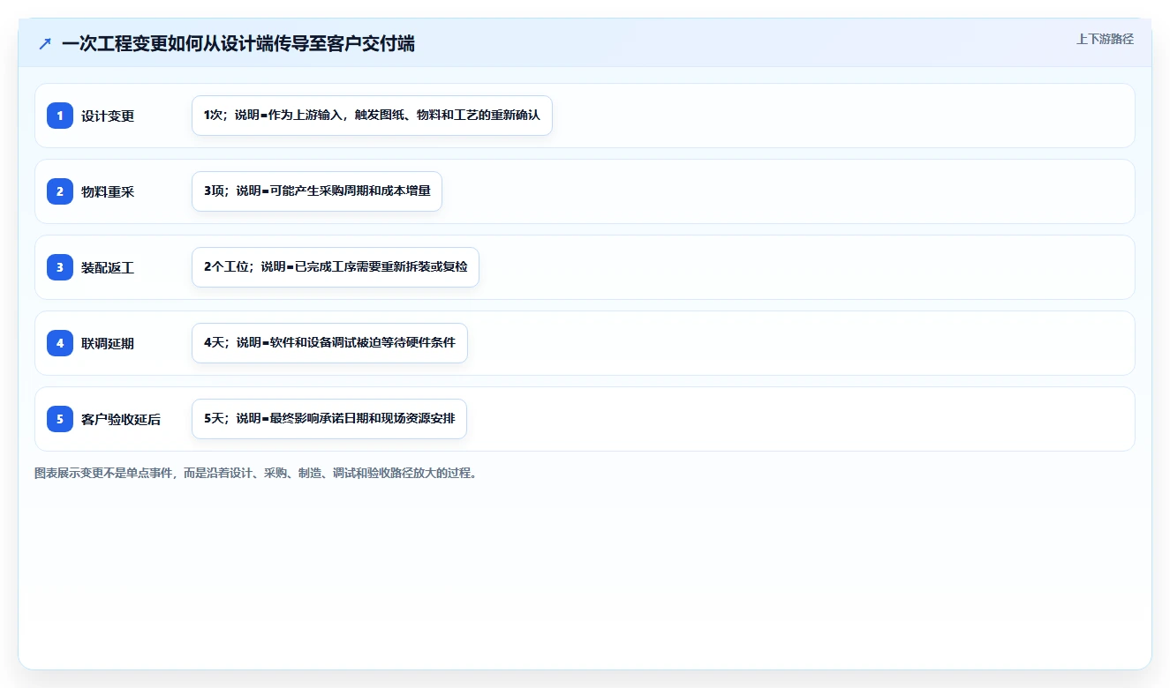Screen dimensions: 1170x688
Task: Click the footnote starting with 图表展示变更不是单点事件
Action: 258,474
